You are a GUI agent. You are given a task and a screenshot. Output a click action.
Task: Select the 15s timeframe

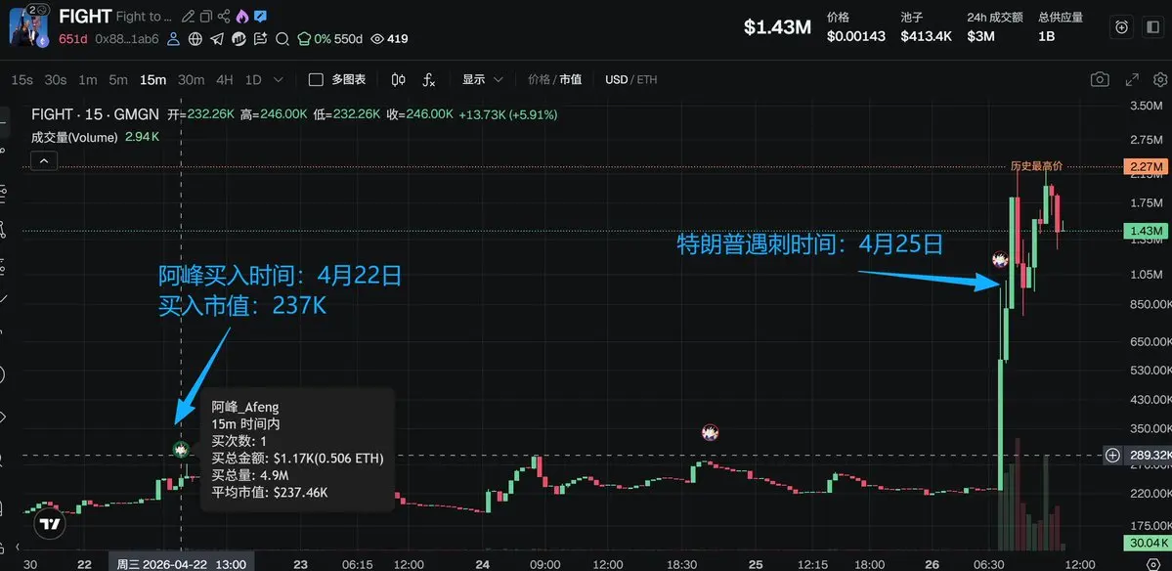click(22, 79)
